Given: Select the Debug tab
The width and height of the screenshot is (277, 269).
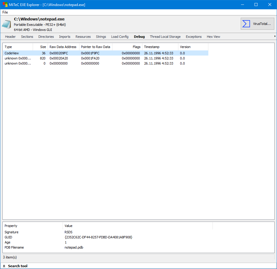Looking at the screenshot, I should (x=139, y=37).
